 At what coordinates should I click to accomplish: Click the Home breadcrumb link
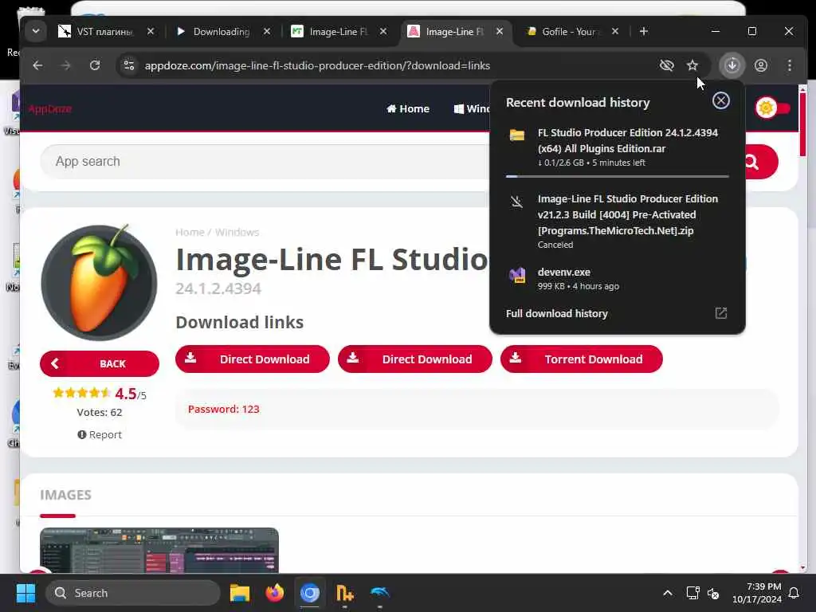190,232
